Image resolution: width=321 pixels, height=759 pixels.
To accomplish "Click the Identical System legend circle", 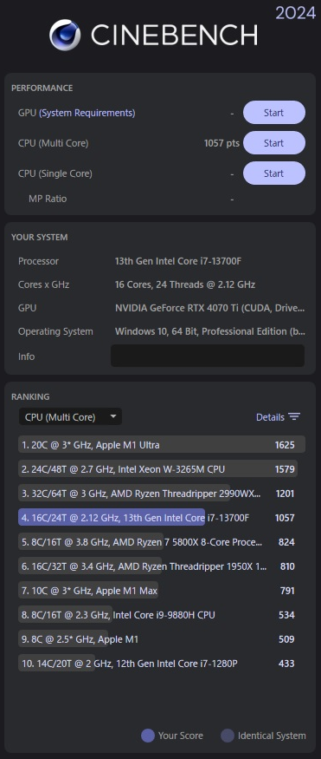I will pos(228,736).
